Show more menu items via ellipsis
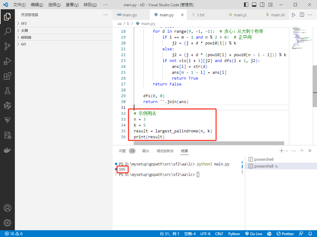317x237 pixels. (105, 5)
